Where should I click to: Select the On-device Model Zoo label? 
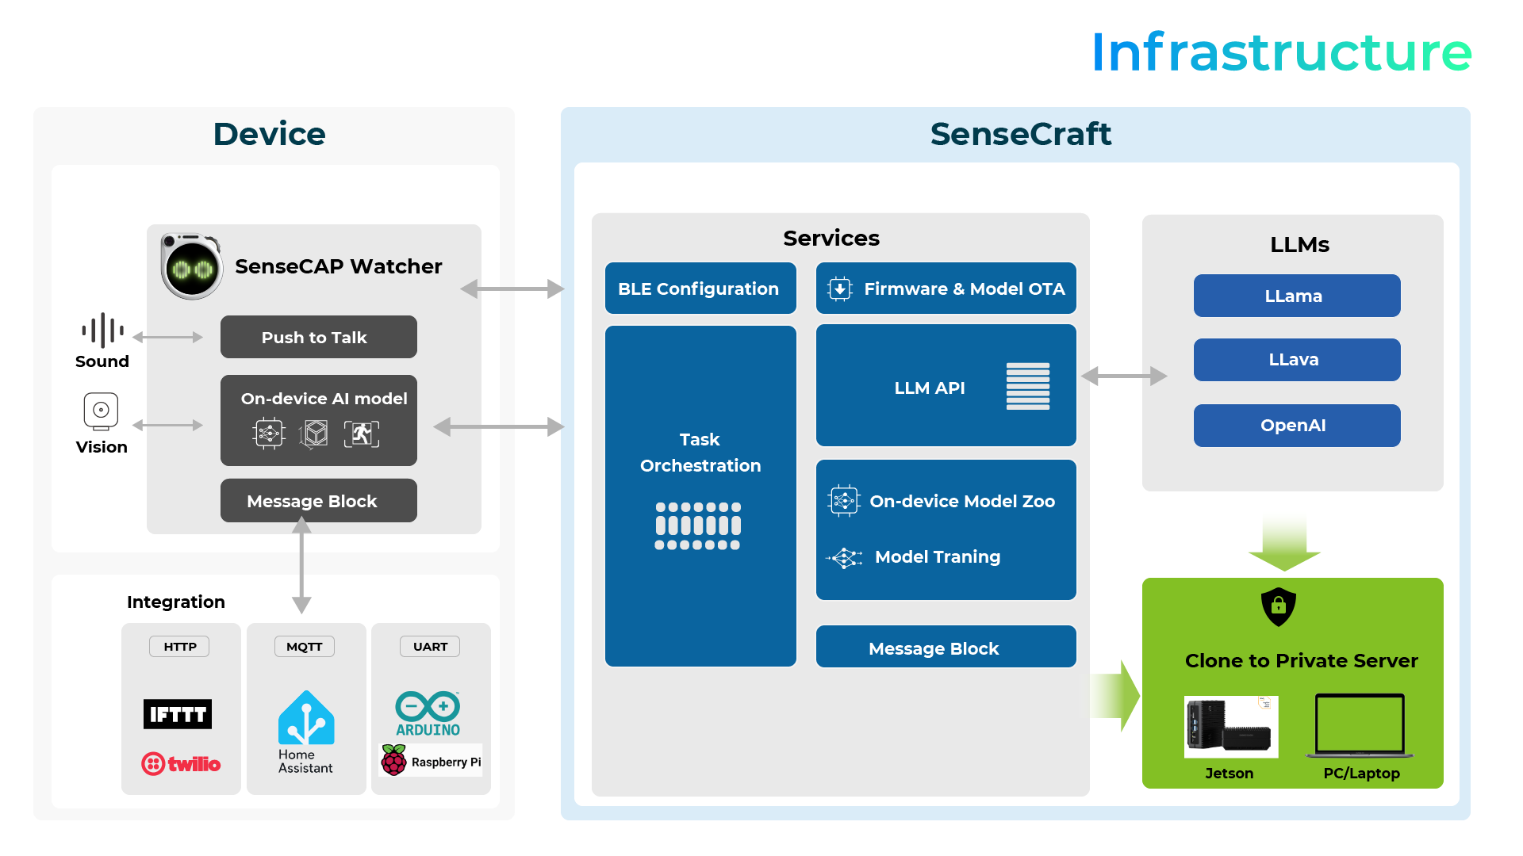pyautogui.click(x=962, y=501)
